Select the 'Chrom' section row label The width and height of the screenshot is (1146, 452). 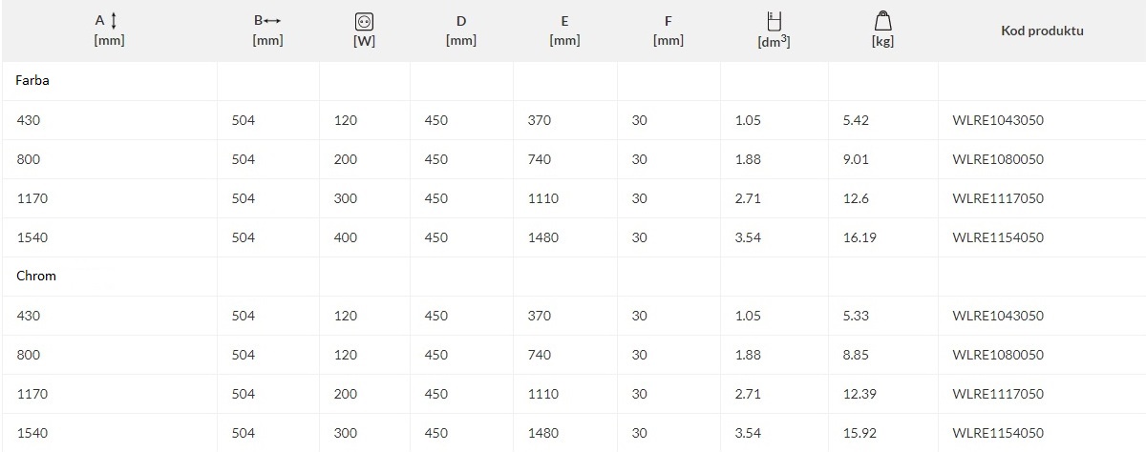pos(36,276)
